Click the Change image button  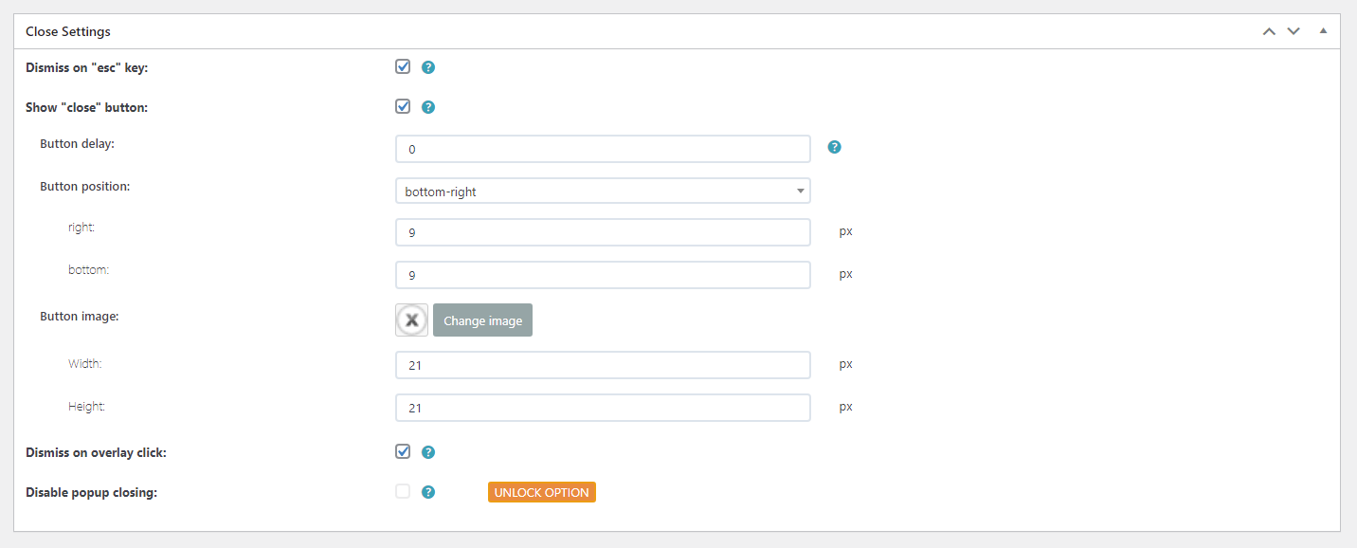coord(482,320)
